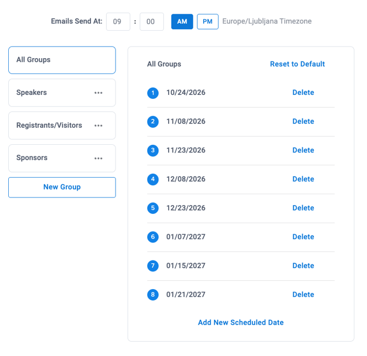Click the date text 01/15/2027

(x=186, y=265)
